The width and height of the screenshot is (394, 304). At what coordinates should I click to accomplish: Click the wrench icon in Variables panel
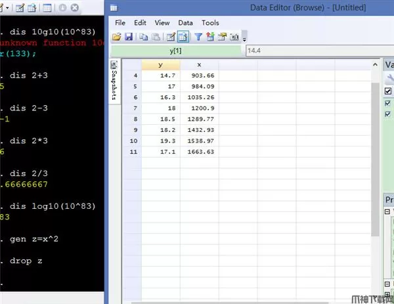(390, 79)
